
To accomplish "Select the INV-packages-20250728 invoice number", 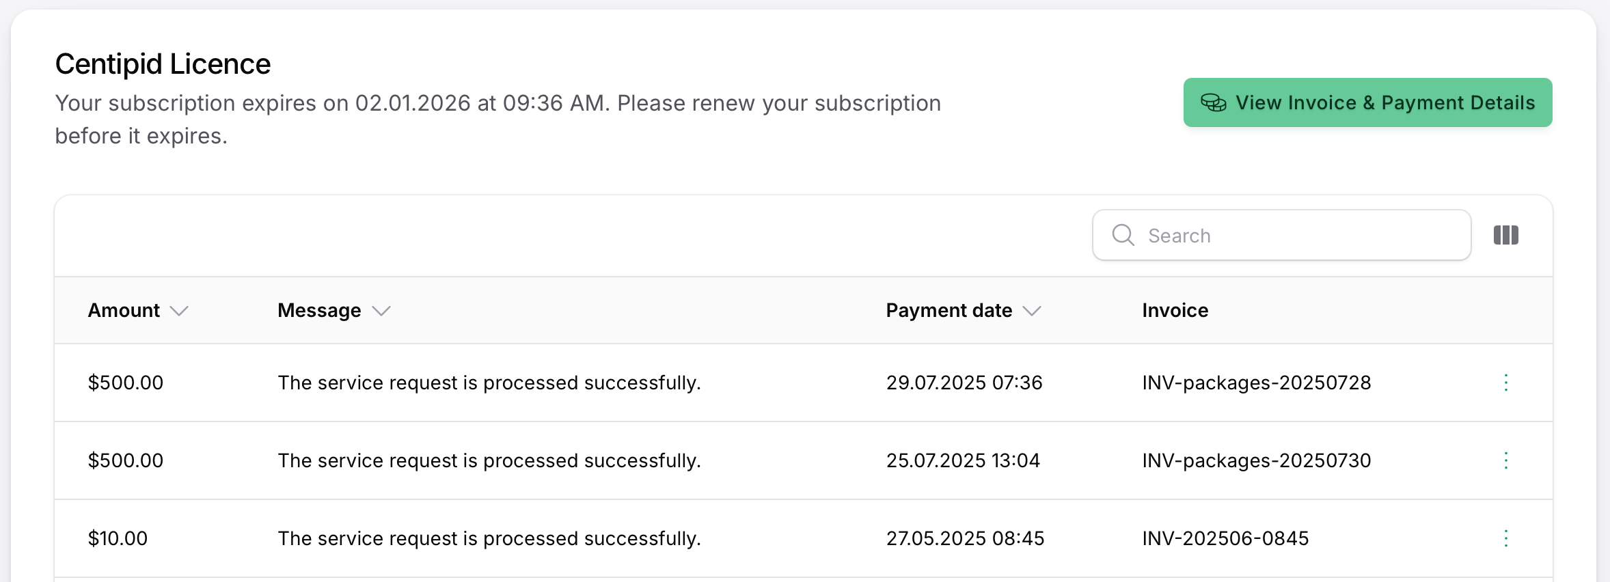I will (x=1256, y=383).
